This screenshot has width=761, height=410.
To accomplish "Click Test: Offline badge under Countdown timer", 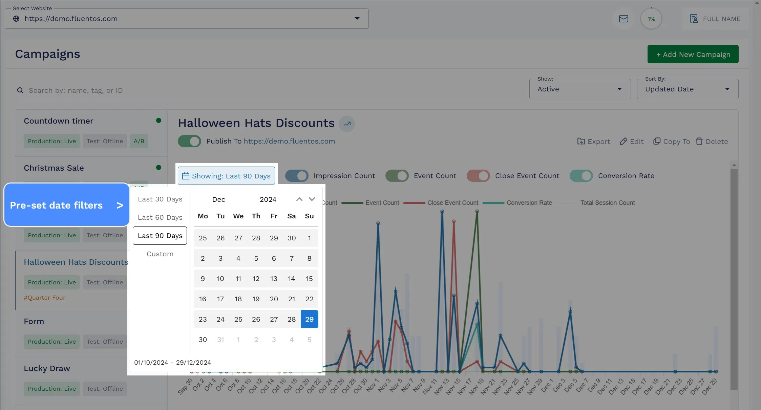I will pos(105,141).
